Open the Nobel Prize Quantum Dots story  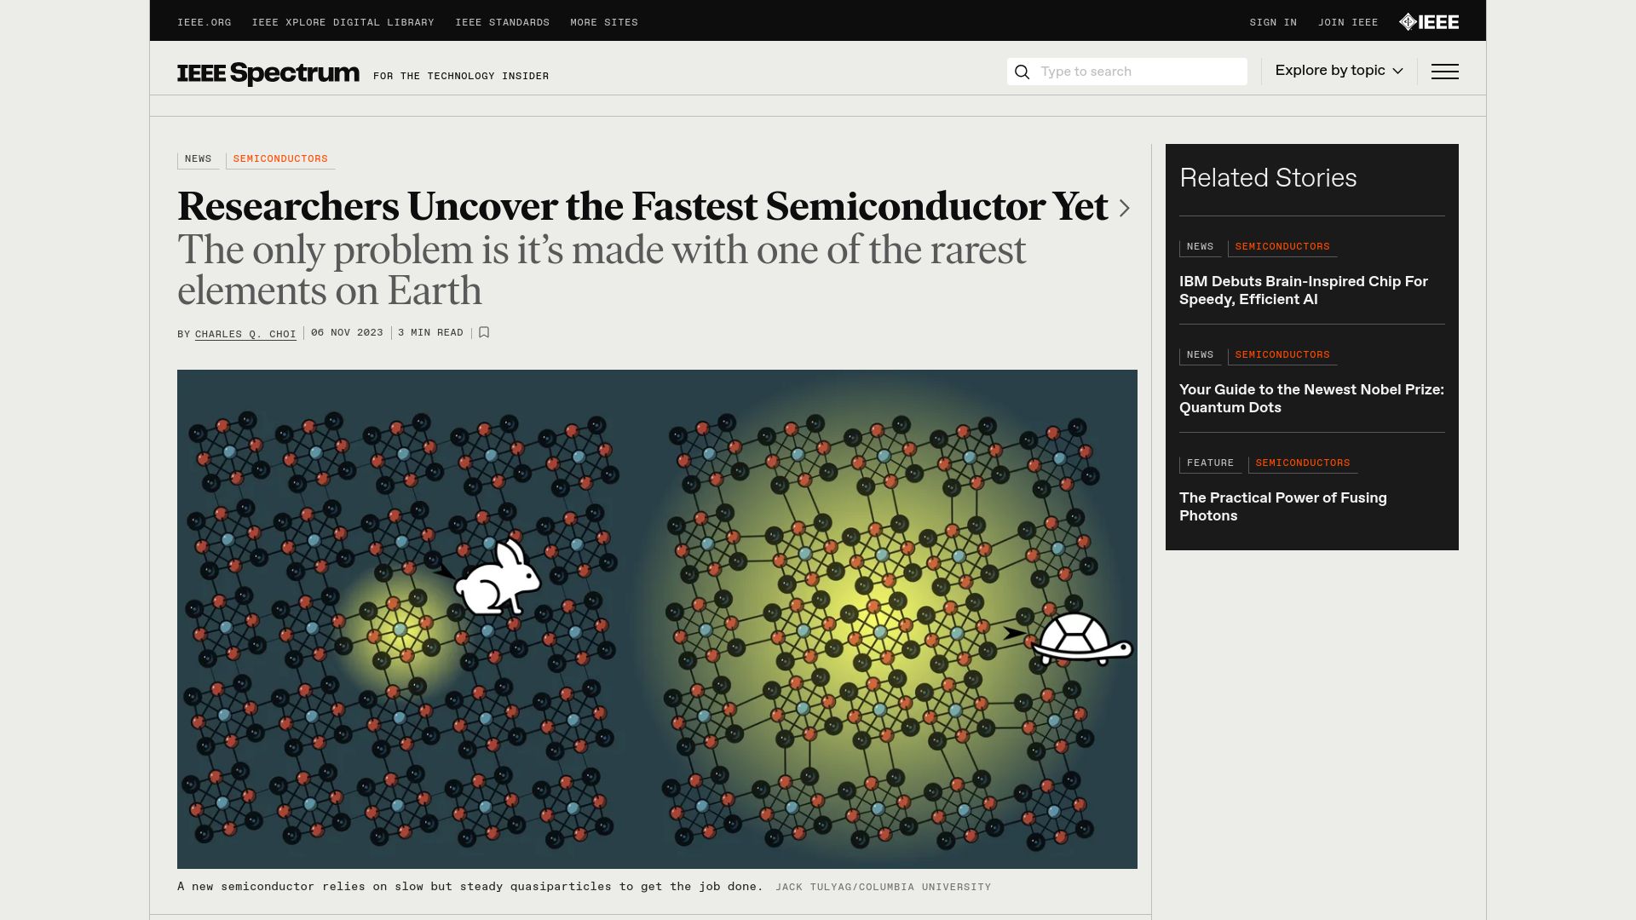[1311, 399]
